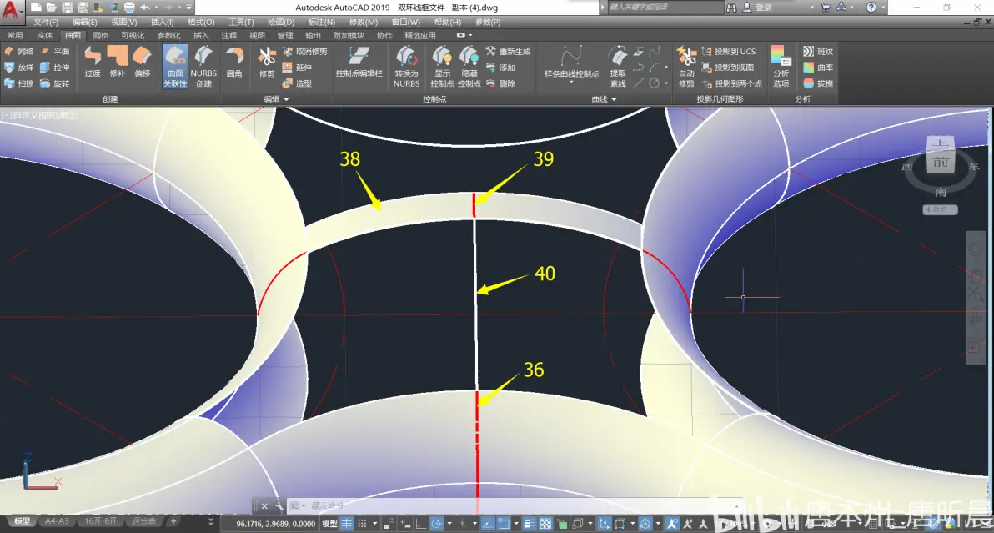Open the 文件(F) menu
Viewport: 994px width, 533px height.
click(46, 23)
